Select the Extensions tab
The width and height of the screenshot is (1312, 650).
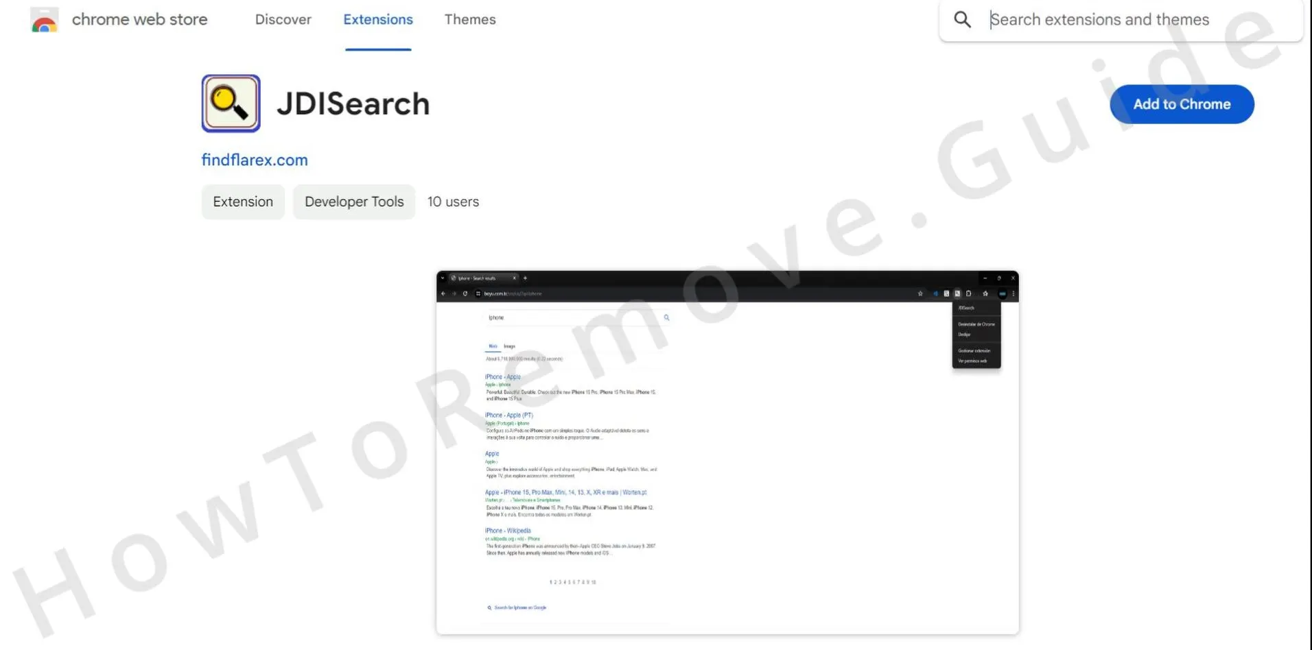point(378,19)
